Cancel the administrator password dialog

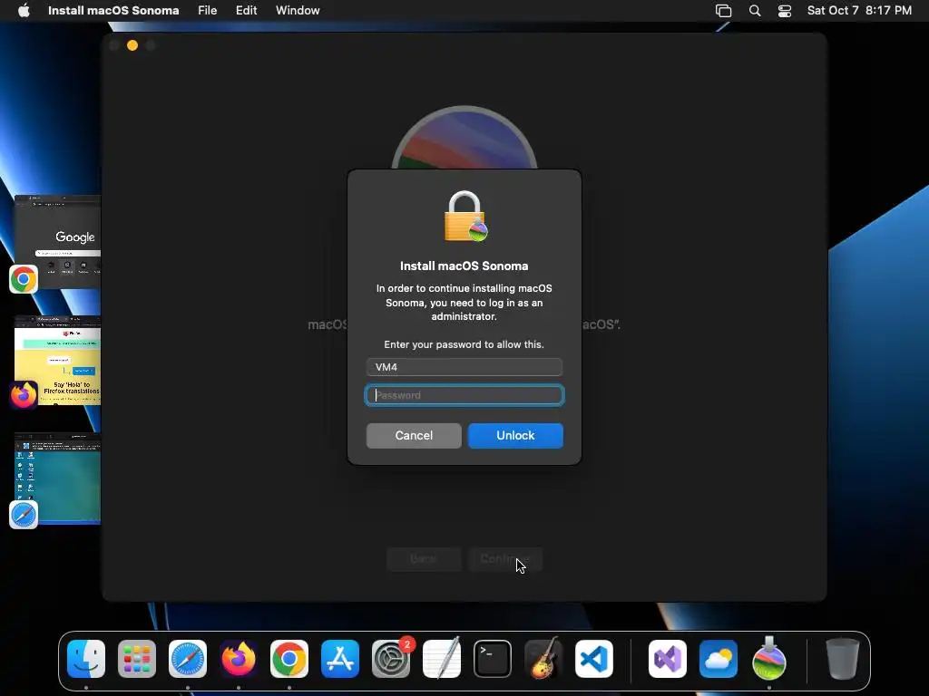pos(414,436)
